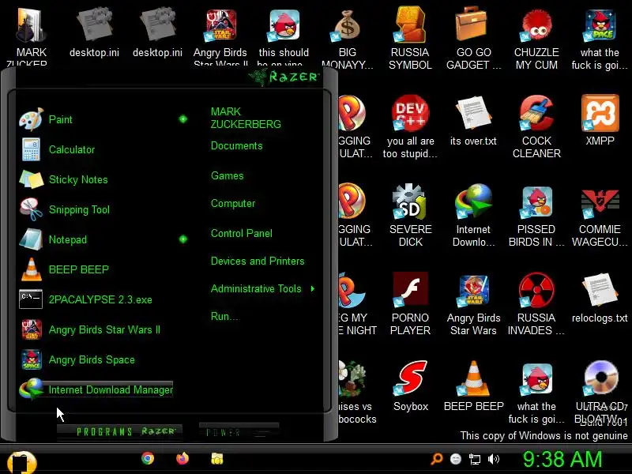Click the magnifier search tray icon
Image resolution: width=632 pixels, height=474 pixels.
coord(437,458)
